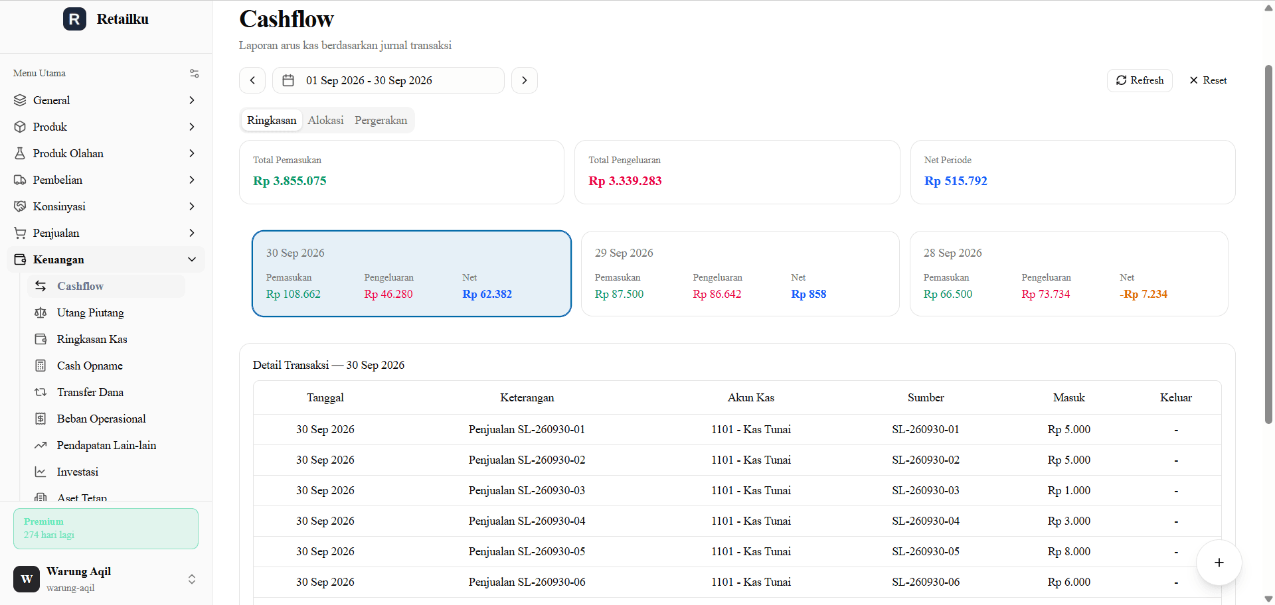The width and height of the screenshot is (1275, 605).
Task: Expand the Pembelian menu chevron
Action: (x=192, y=180)
